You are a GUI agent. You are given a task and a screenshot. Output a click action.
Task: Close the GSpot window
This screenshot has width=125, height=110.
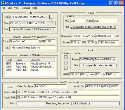coord(121,3)
